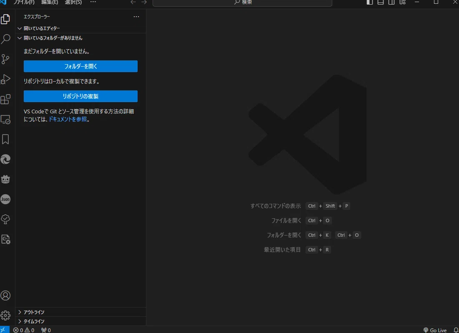Click the VS Code logo in title bar

pos(3,2)
